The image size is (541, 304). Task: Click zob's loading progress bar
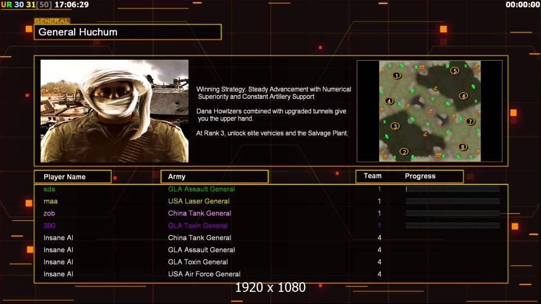coord(453,213)
